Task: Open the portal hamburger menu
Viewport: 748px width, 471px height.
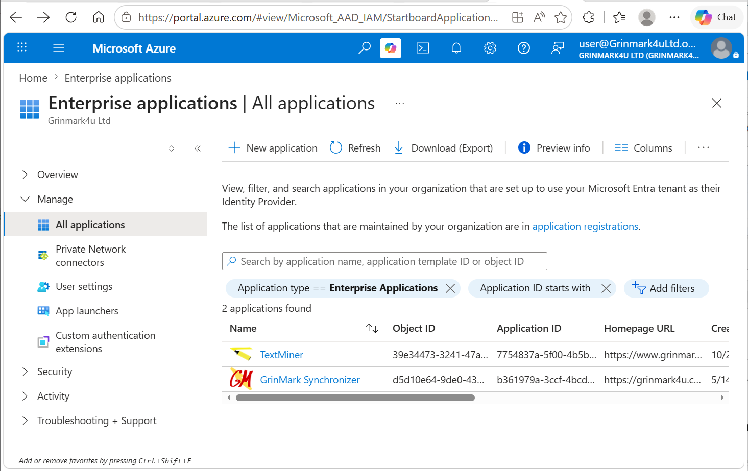Action: pyautogui.click(x=59, y=48)
